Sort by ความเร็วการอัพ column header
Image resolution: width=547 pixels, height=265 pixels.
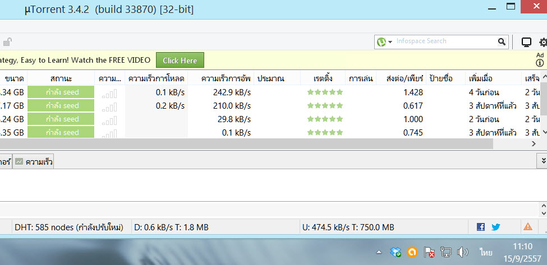(221, 78)
